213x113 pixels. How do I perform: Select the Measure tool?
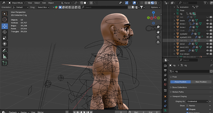[x=5, y=56]
